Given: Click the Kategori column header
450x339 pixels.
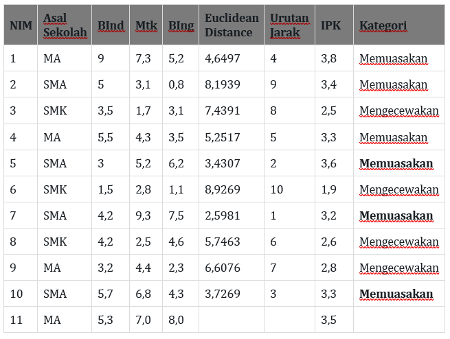Looking at the screenshot, I should (383, 25).
